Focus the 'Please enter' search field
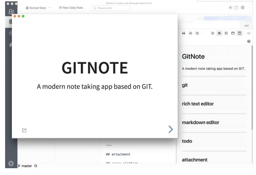This screenshot has height=175, width=256. [111, 8]
